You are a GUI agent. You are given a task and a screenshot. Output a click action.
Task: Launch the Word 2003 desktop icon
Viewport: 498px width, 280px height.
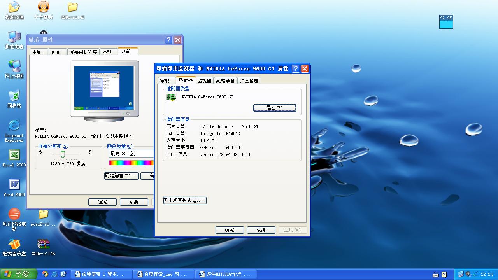coord(14,188)
